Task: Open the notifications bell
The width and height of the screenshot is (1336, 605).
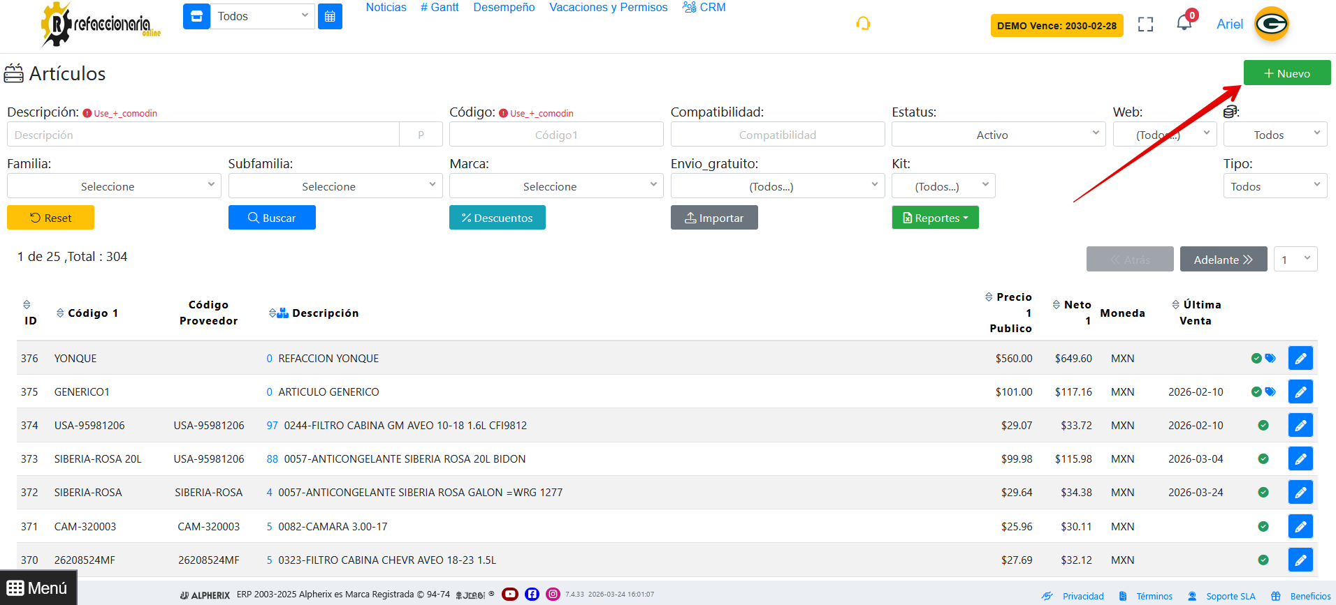Action: (1184, 23)
